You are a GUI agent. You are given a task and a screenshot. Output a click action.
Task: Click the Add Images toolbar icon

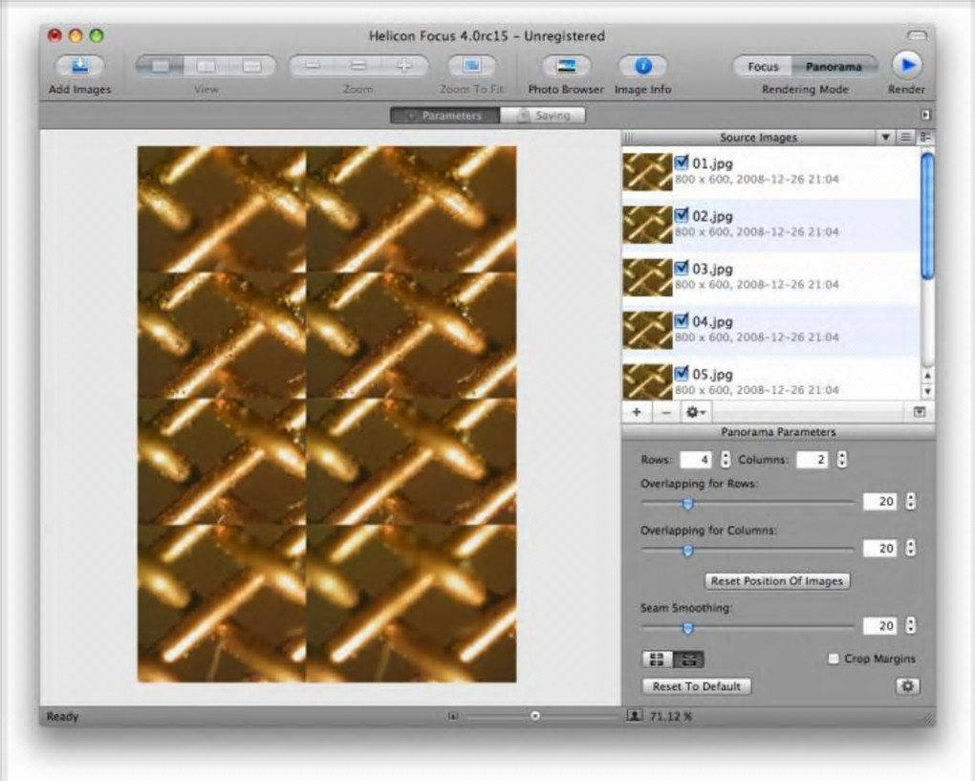tap(79, 67)
